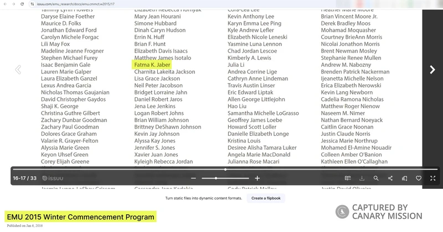Click the name Naseem M. Nimer
This screenshot has width=443, height=232.
[x=343, y=113]
